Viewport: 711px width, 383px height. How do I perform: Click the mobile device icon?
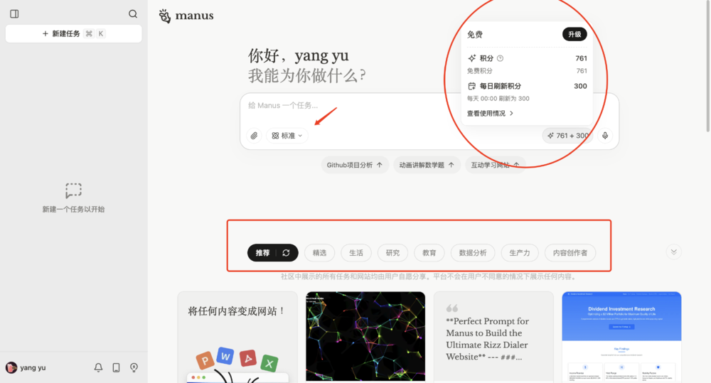point(116,367)
